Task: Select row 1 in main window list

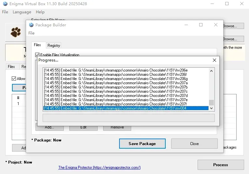Action: coord(19,104)
